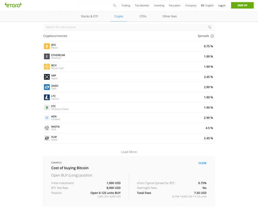Click the Ethereum coin icon
The image size is (258, 212).
[47, 56]
